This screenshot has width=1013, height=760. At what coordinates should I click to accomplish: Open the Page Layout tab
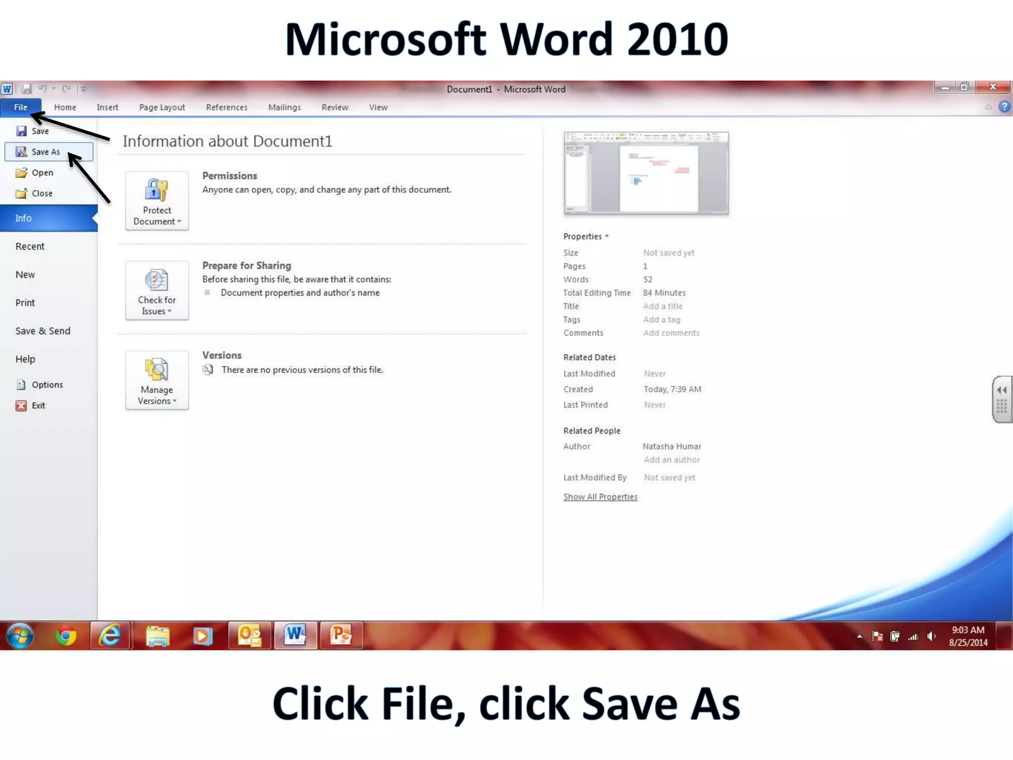162,107
